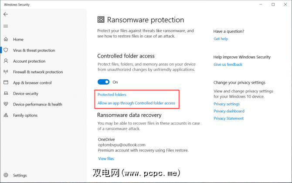The height and width of the screenshot is (183, 292).
Task: Click Allow an app through Controlled folder access
Action: 136,103
